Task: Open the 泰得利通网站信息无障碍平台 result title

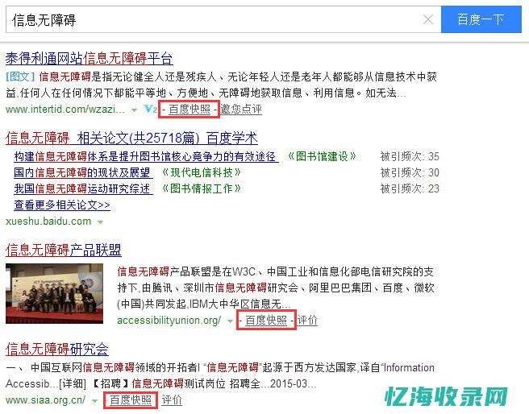Action: point(89,59)
